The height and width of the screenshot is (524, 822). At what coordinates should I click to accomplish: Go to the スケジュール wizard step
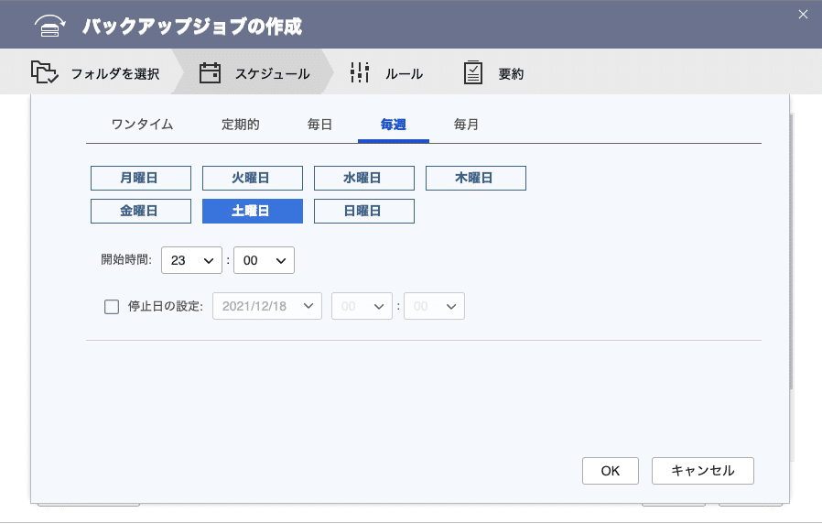(x=254, y=73)
